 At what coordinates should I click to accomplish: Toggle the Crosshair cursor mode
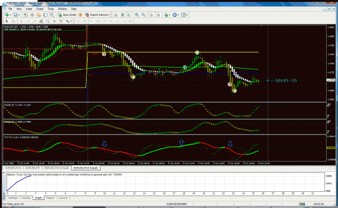(x=14, y=21)
